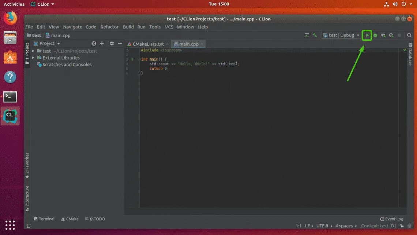The height and width of the screenshot is (235, 417).
Task: Open the Tools menu
Action: pos(155,27)
